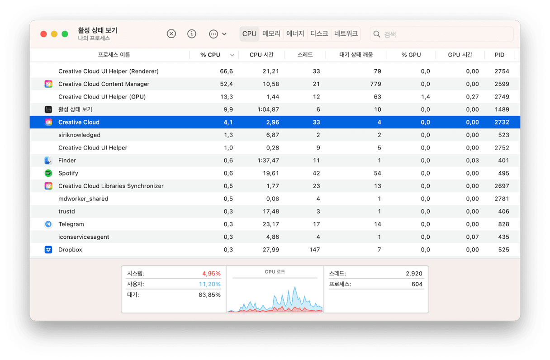Click the 66,6 CPU percentage value
Viewport: 550px width, 360px height.
click(227, 71)
